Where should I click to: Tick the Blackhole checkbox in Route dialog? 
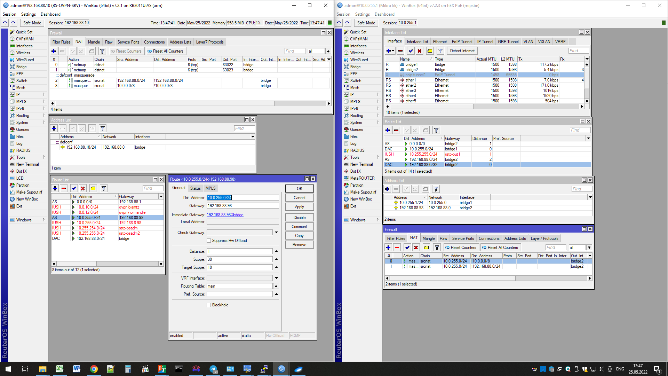(209, 305)
